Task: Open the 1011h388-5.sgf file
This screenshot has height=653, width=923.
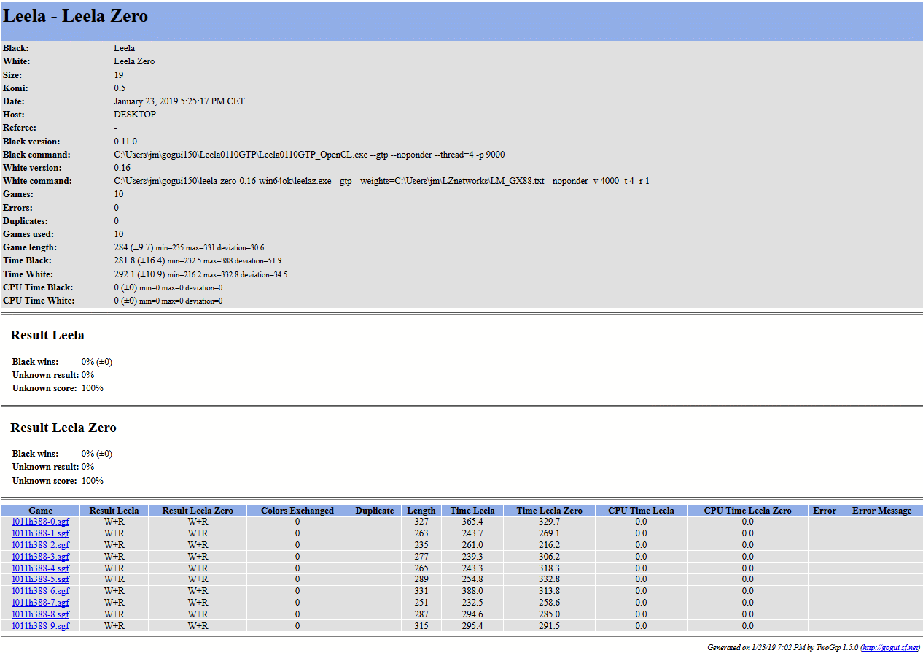Action: tap(41, 579)
